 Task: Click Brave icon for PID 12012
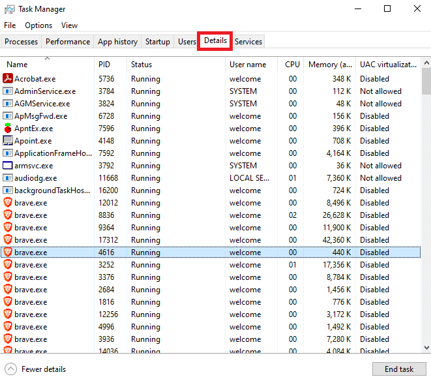(x=8, y=202)
